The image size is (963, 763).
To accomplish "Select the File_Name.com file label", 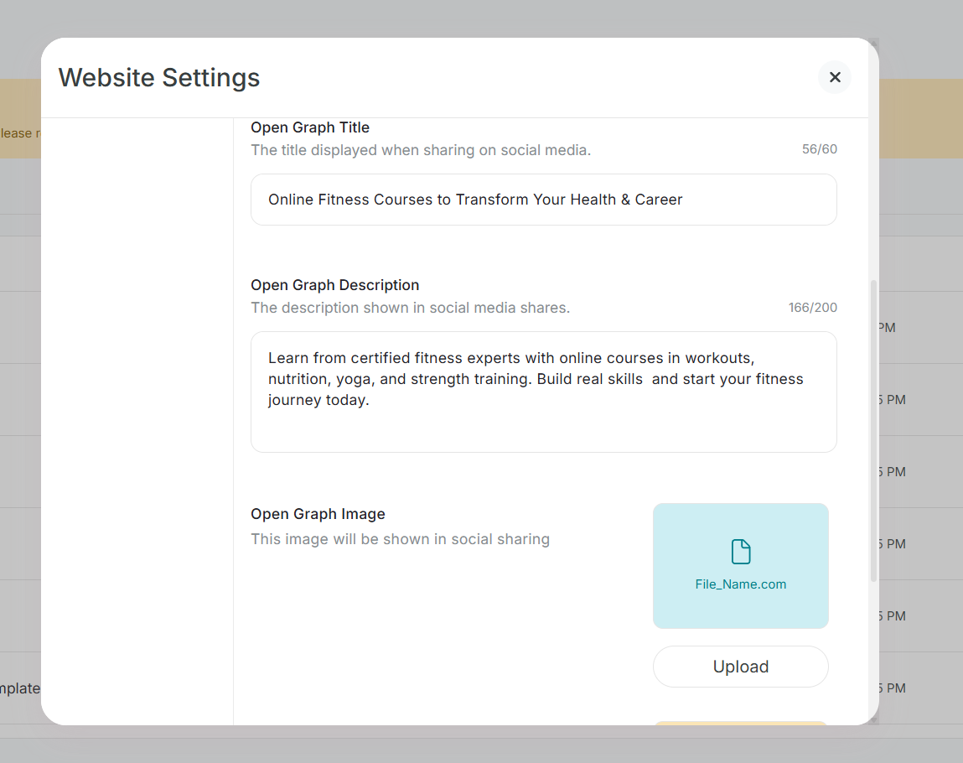I will (x=741, y=584).
